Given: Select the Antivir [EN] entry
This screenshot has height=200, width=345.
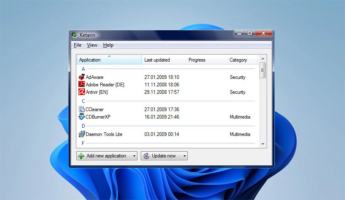Looking at the screenshot, I should pyautogui.click(x=97, y=92).
